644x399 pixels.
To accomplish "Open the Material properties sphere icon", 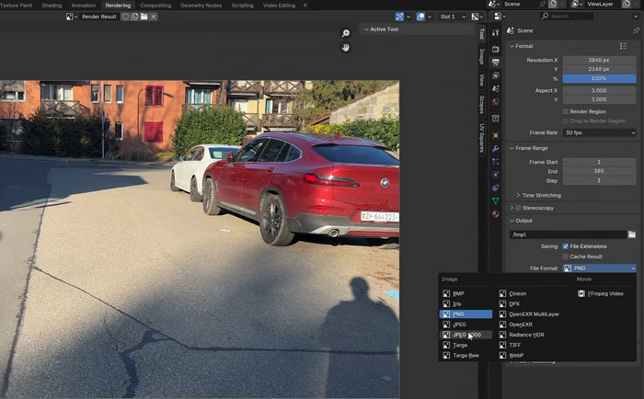I will 496,214.
